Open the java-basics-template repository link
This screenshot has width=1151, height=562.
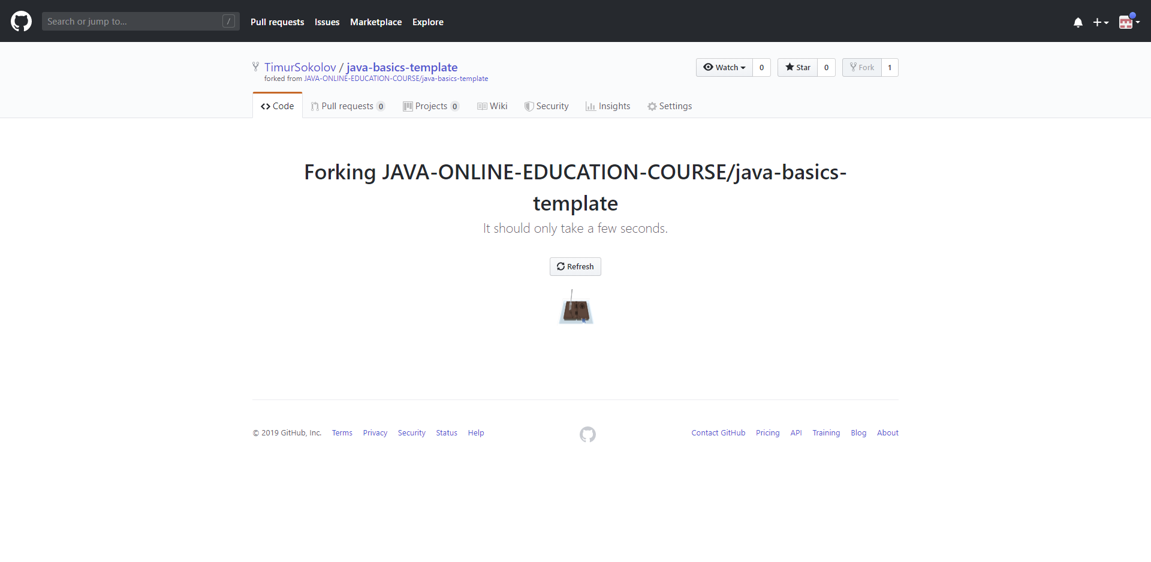click(402, 67)
